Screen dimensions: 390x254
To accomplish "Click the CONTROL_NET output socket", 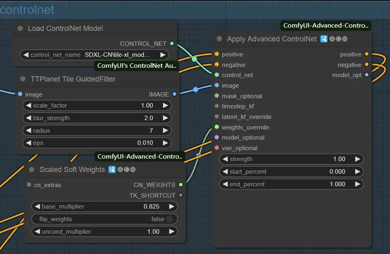I will (x=172, y=43).
